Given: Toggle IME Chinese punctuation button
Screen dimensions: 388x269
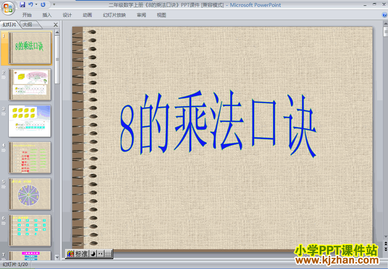Looking at the screenshot, I should [100, 254].
